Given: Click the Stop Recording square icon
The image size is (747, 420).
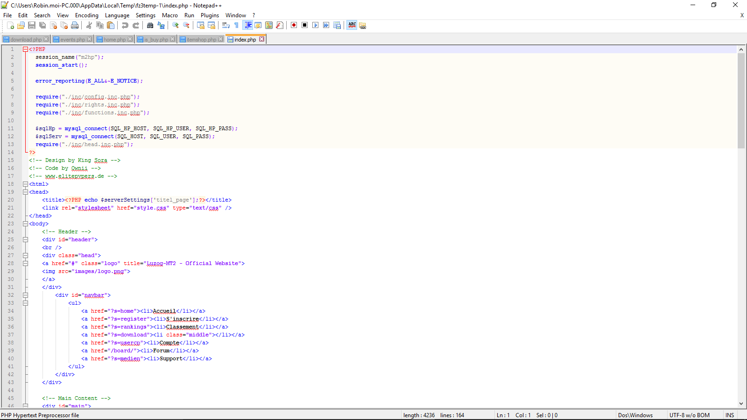Looking at the screenshot, I should point(304,25).
